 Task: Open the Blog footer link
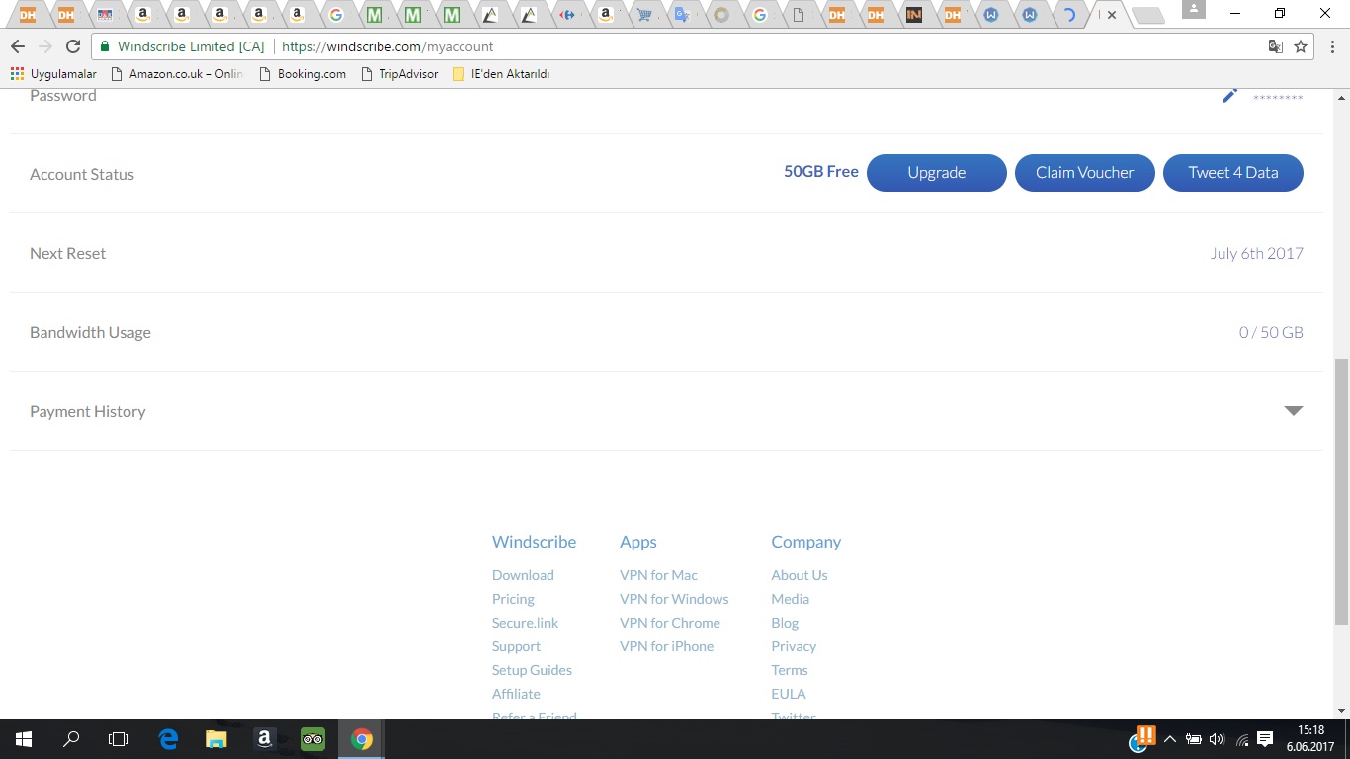point(785,623)
